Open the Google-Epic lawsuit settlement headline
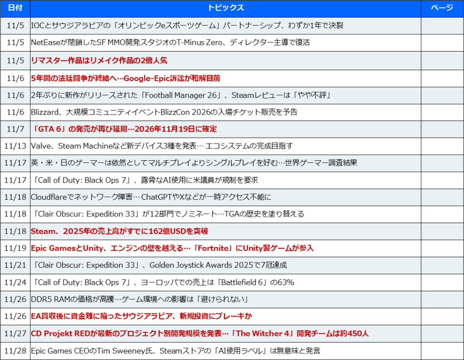 click(126, 78)
